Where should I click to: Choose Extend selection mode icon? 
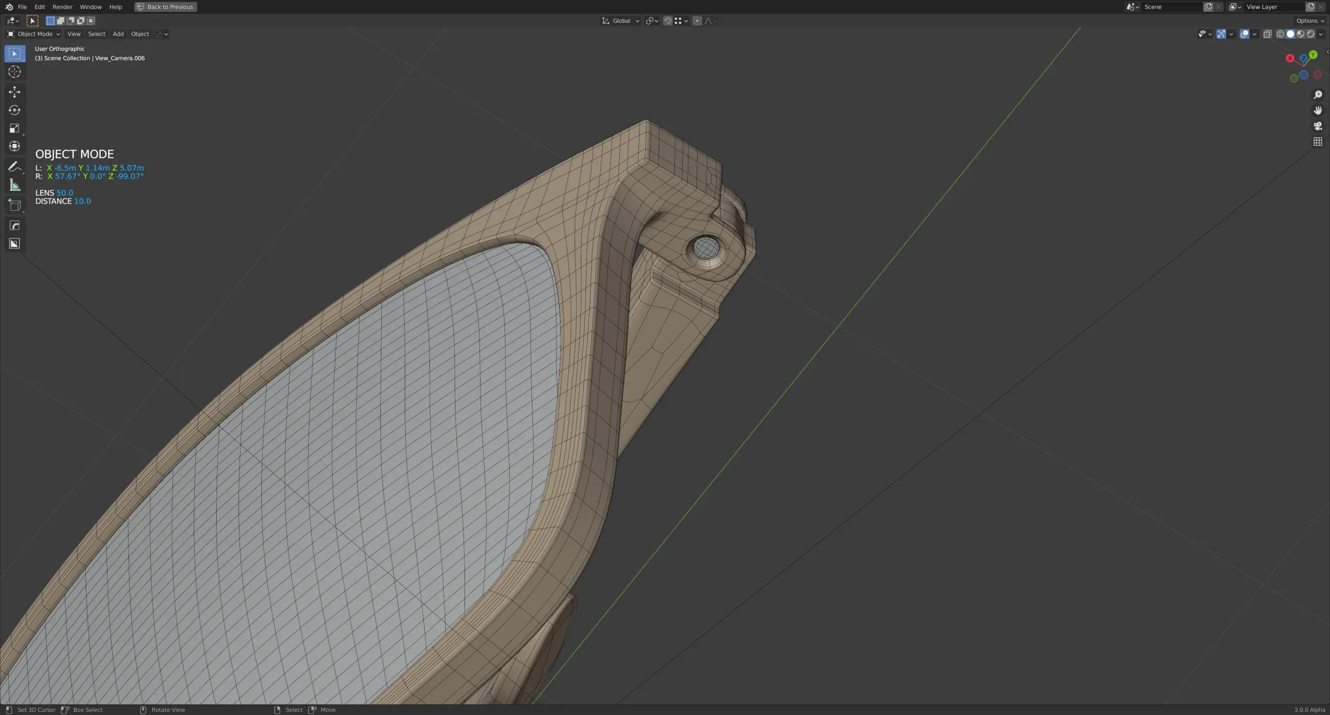[x=61, y=21]
